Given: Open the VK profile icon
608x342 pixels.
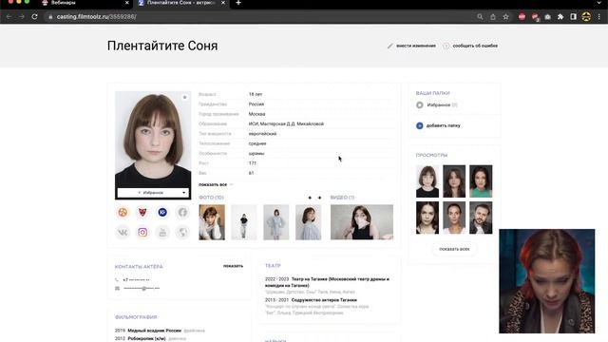Looking at the screenshot, I should coord(123,232).
